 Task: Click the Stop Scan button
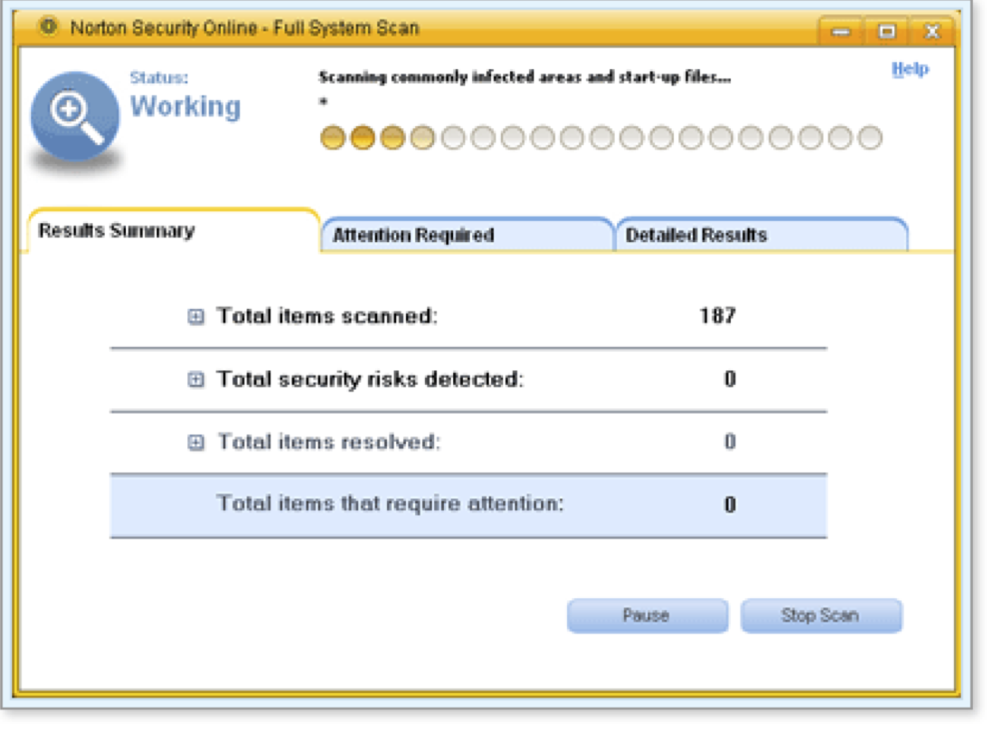821,616
